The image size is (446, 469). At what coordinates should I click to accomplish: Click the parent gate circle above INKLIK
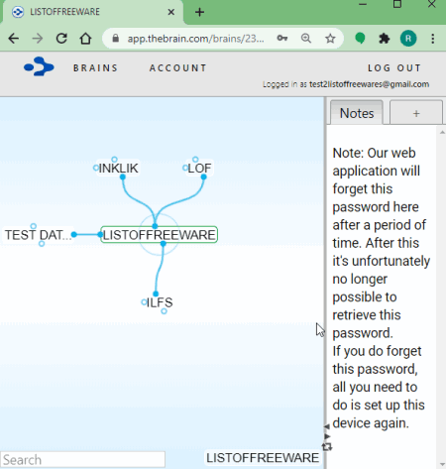point(114,160)
